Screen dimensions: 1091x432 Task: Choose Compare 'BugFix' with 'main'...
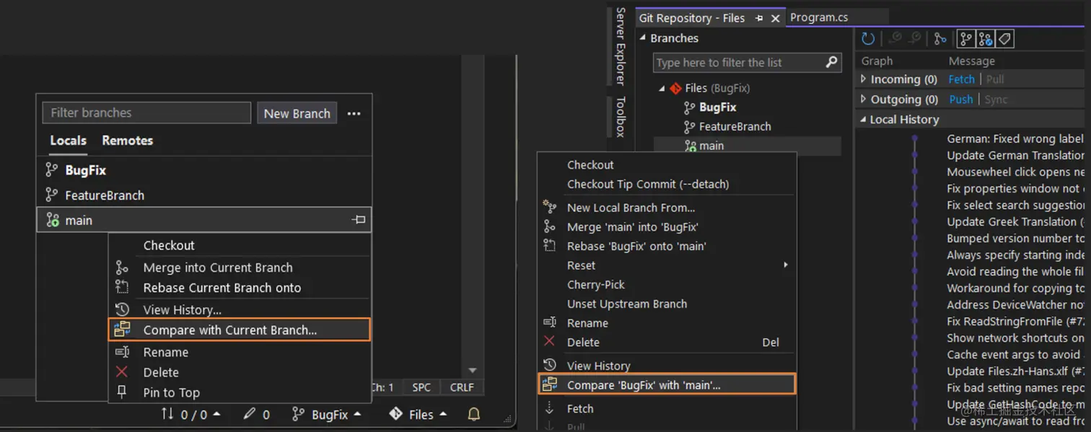click(667, 385)
